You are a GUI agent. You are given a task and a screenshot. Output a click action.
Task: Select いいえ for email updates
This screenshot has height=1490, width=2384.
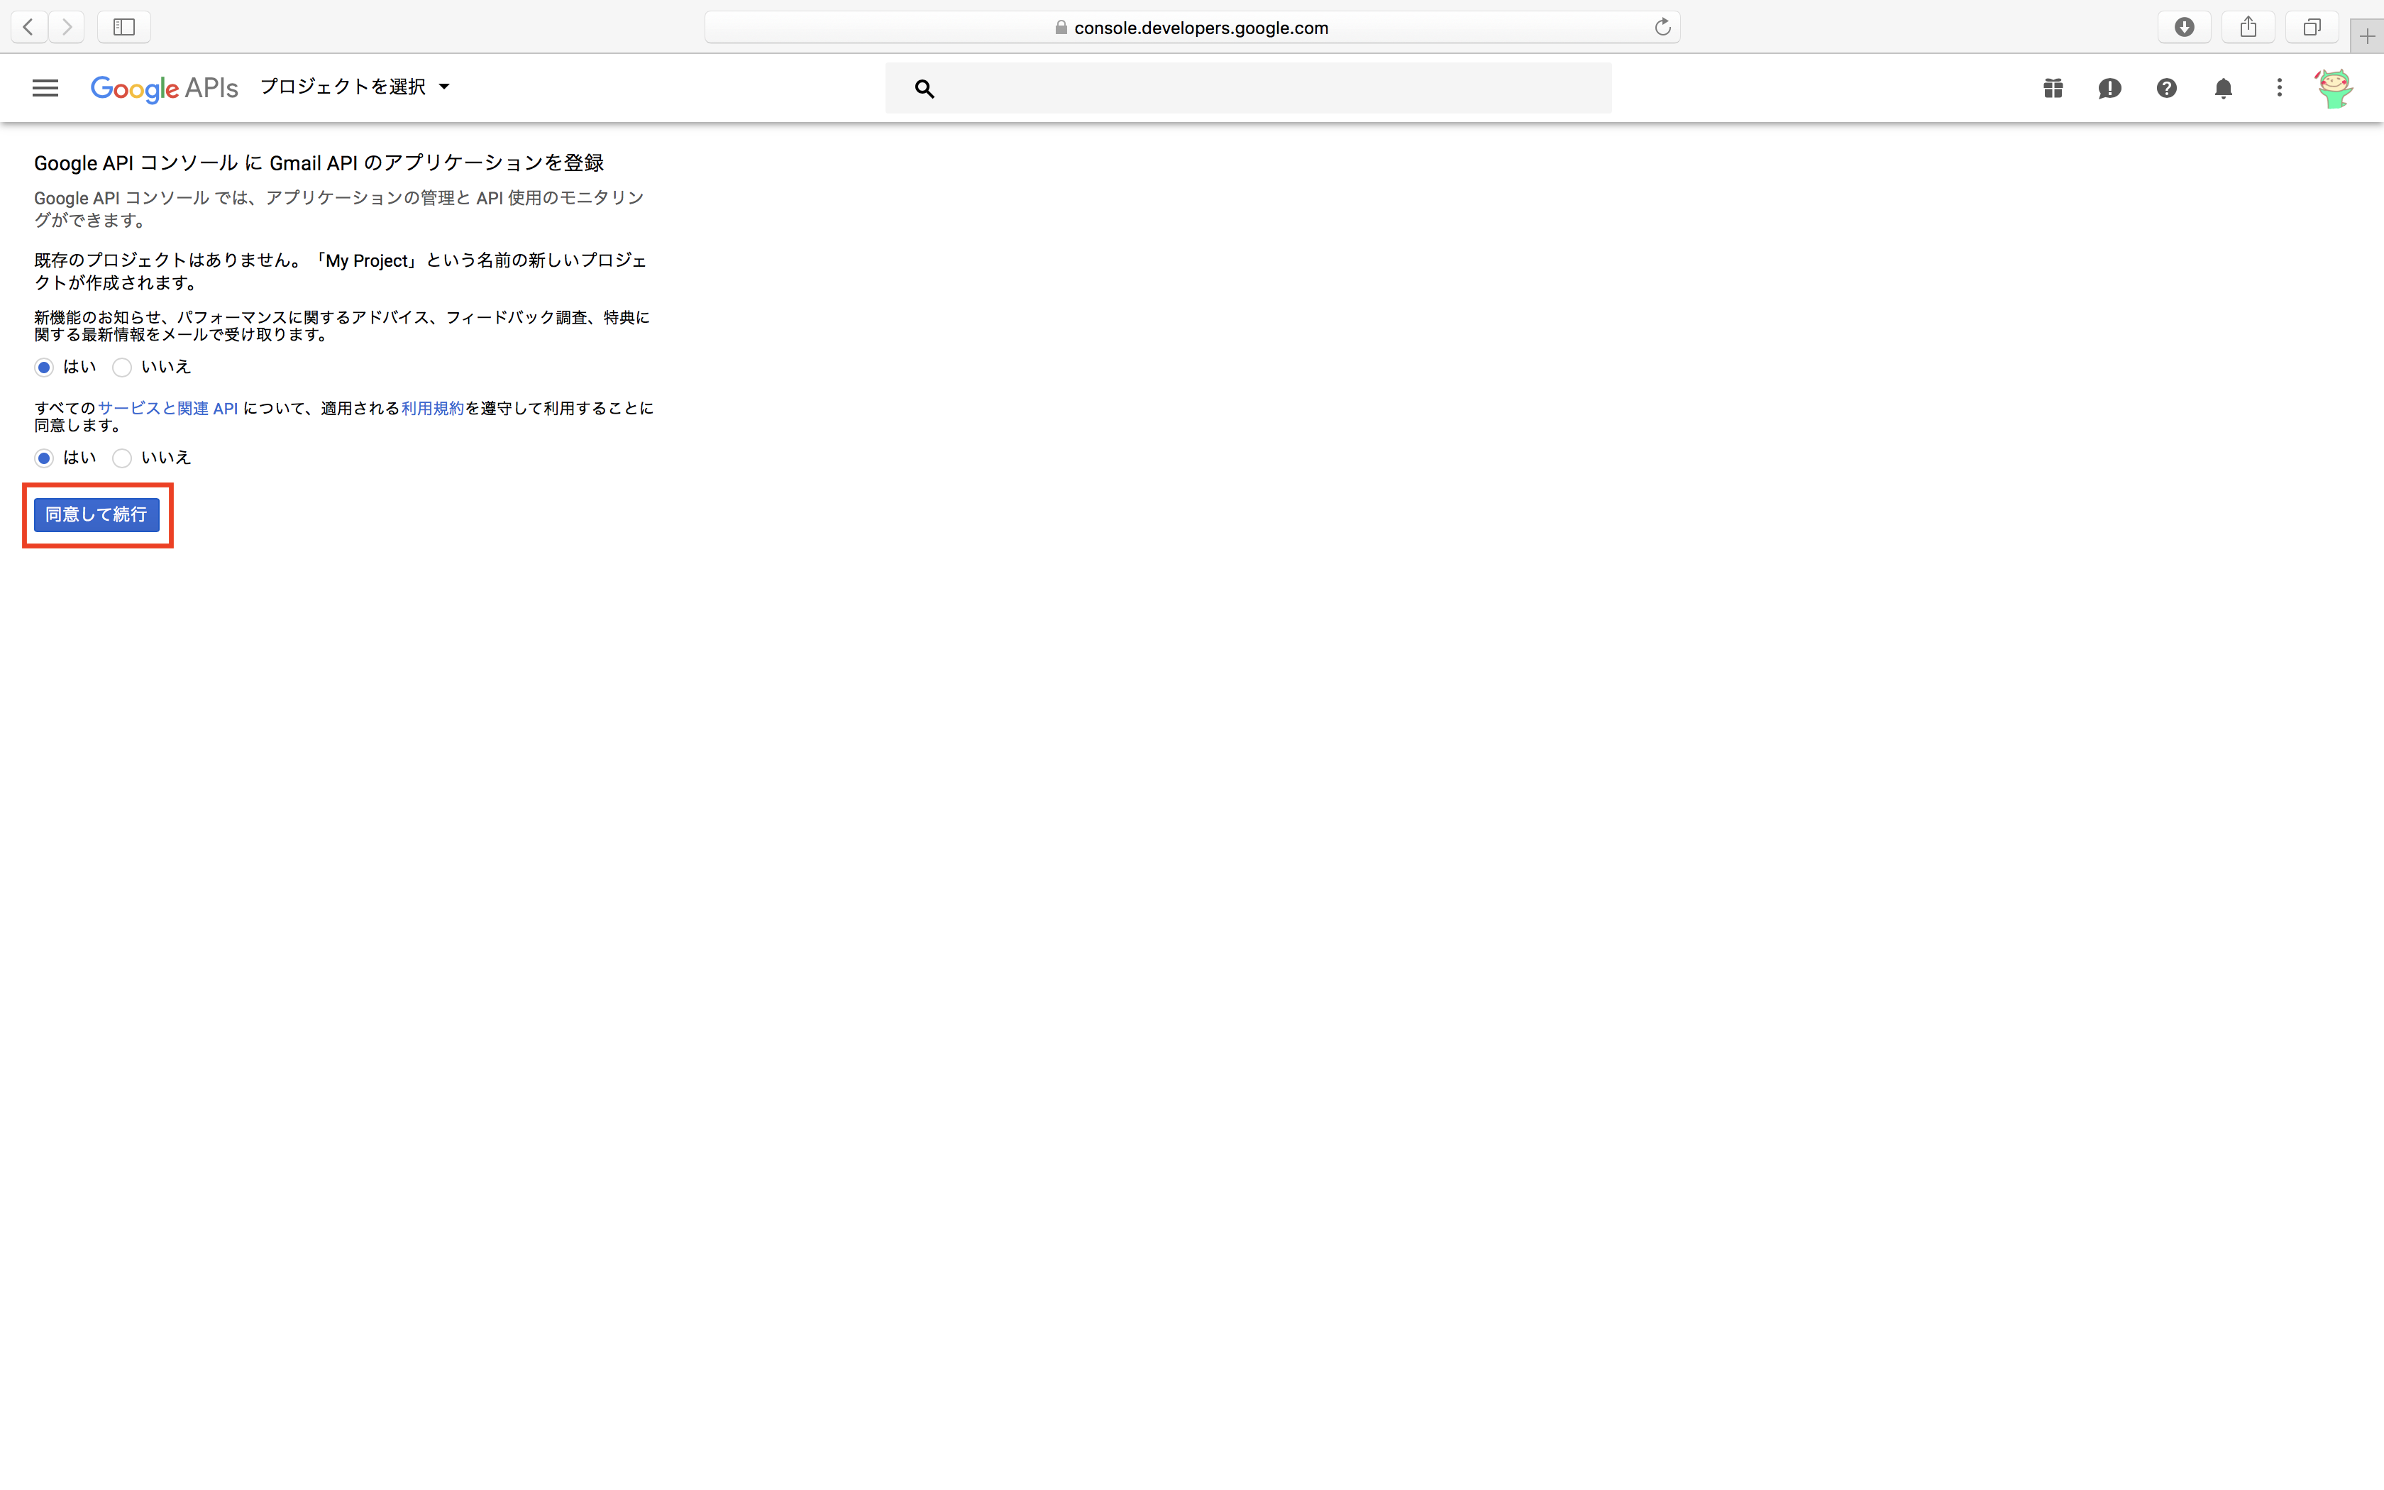[122, 368]
